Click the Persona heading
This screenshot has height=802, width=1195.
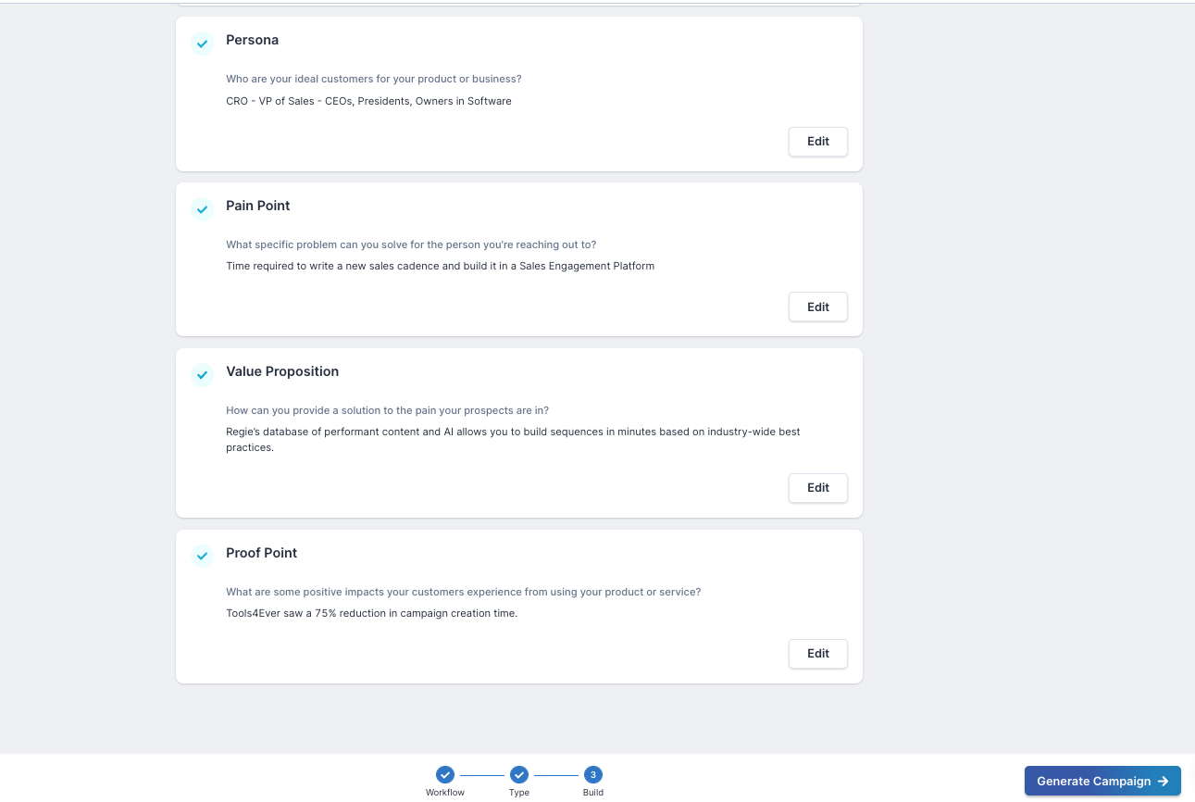click(x=252, y=41)
